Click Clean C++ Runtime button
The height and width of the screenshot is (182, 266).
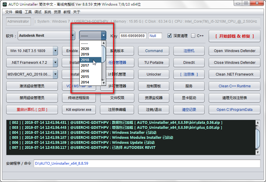point(235,86)
